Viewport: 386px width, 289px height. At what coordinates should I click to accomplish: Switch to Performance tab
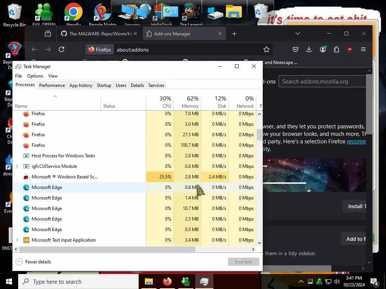(52, 85)
